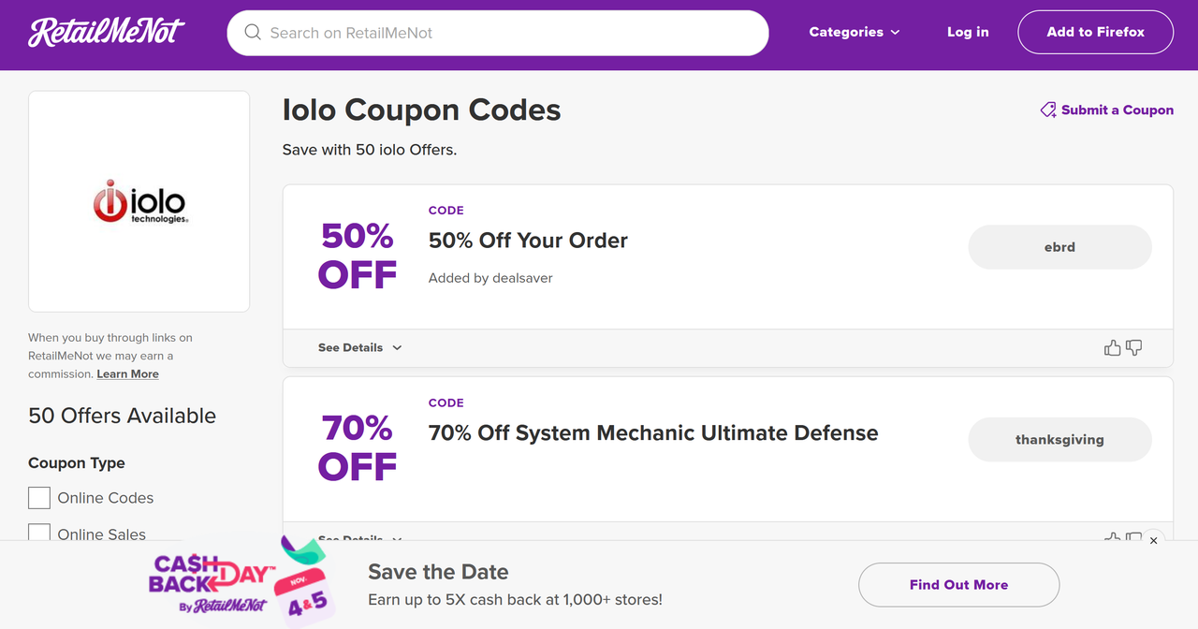The height and width of the screenshot is (629, 1198).
Task: Reveal the thanksgiving coupon code
Action: (1059, 440)
